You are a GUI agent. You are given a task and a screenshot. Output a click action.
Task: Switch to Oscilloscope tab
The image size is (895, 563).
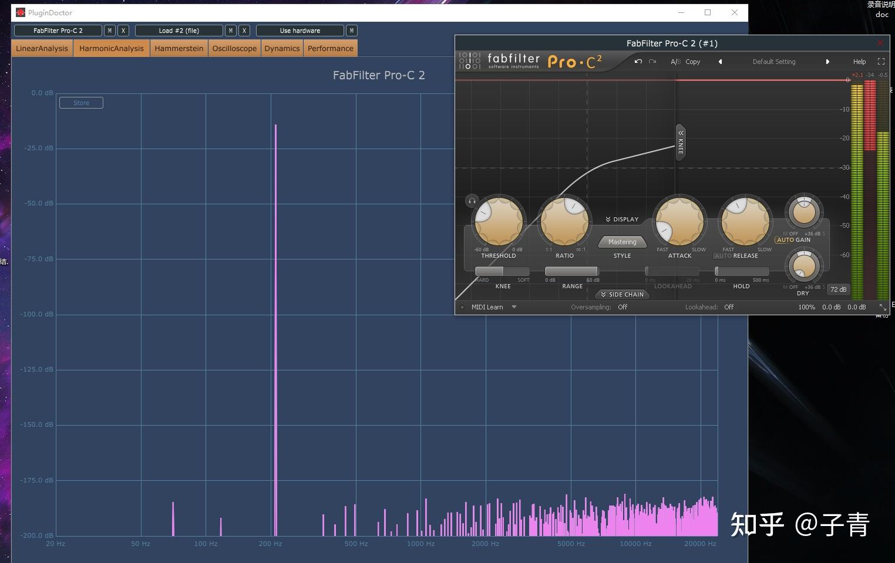point(234,48)
